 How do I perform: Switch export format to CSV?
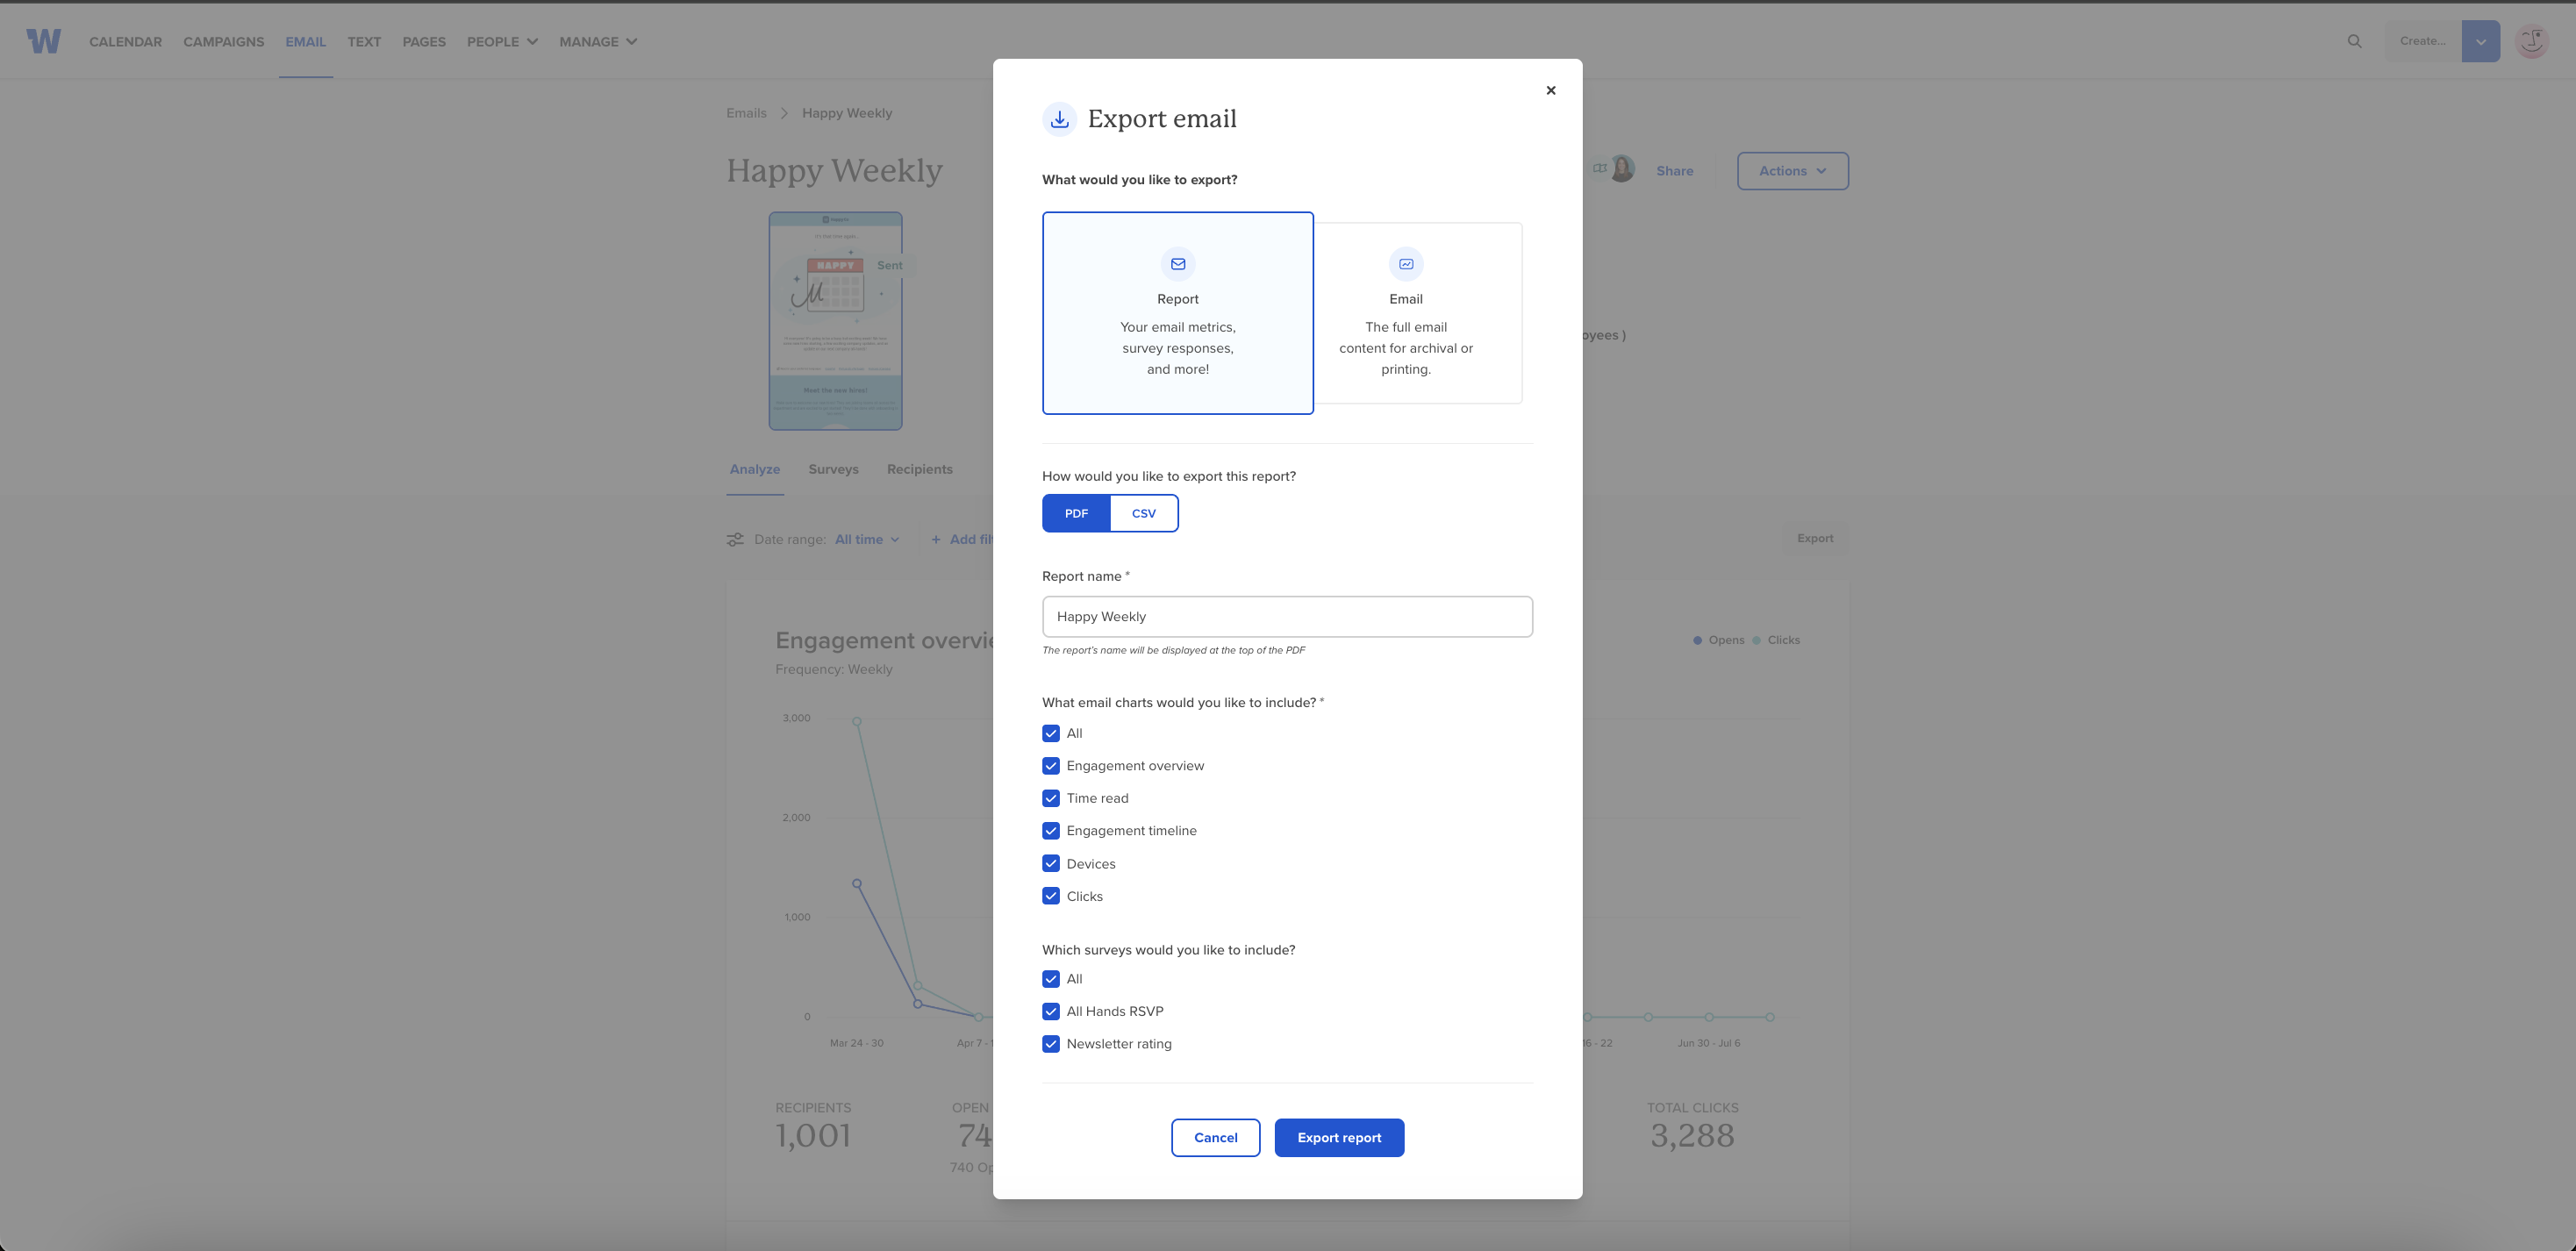click(x=1144, y=513)
